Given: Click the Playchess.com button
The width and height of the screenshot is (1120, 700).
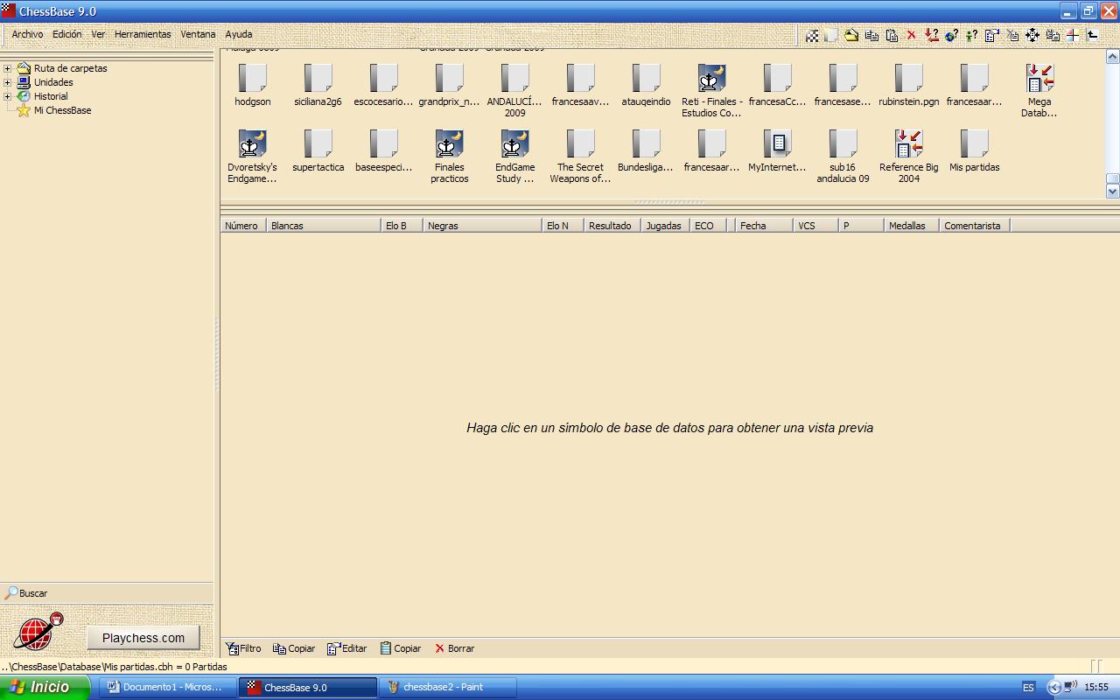Looking at the screenshot, I should click(143, 638).
